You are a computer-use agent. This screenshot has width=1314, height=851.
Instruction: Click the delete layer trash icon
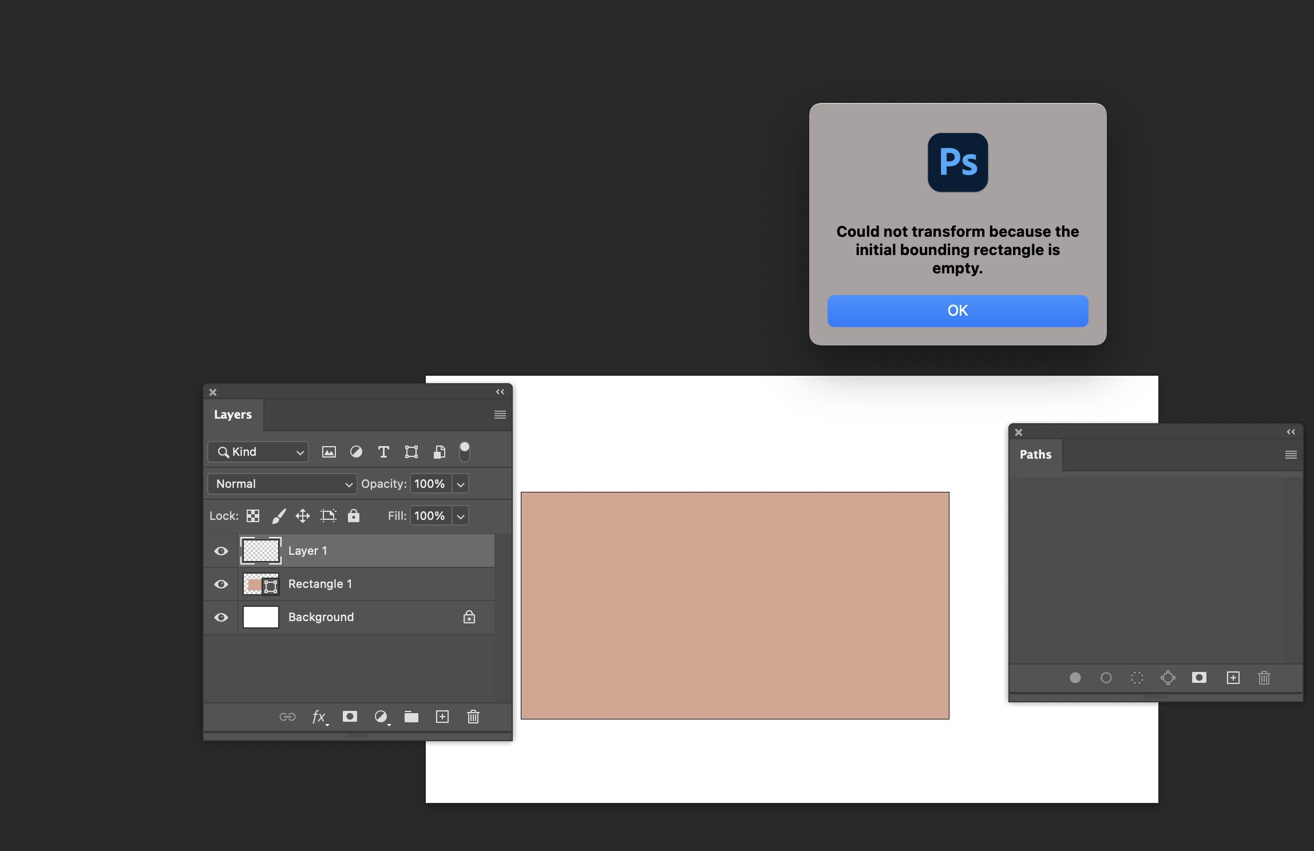click(473, 717)
